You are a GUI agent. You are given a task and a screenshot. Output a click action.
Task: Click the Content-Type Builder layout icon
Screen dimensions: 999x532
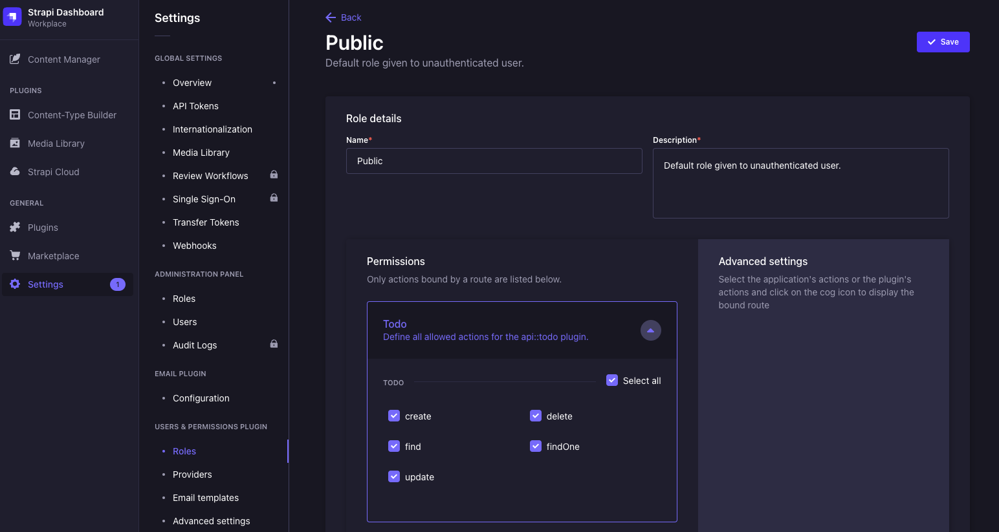pyautogui.click(x=15, y=114)
